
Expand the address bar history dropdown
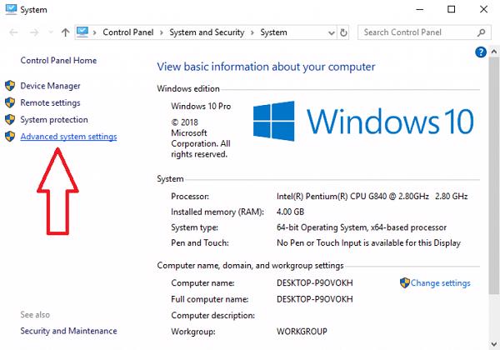327,32
